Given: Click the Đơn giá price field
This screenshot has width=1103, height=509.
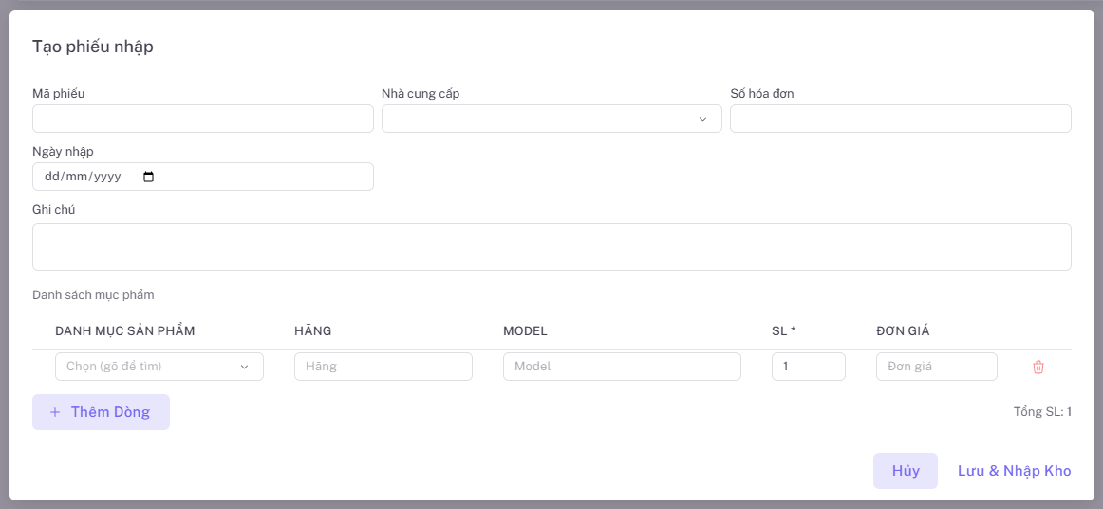Looking at the screenshot, I should point(936,367).
